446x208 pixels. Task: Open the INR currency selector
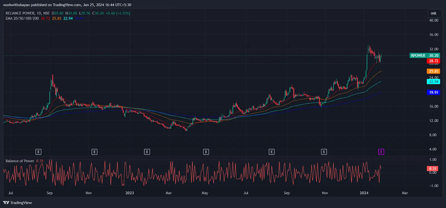pyautogui.click(x=434, y=13)
